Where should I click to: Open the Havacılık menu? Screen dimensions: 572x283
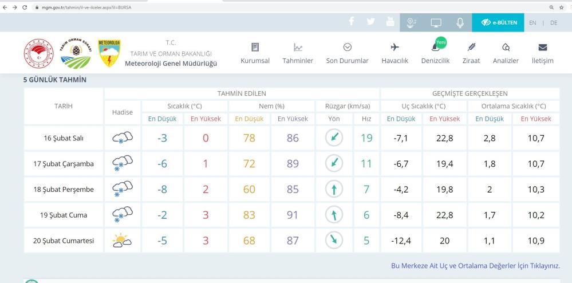(395, 53)
